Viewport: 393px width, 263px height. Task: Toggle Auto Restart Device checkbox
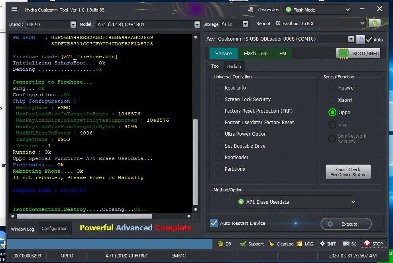coord(214,223)
